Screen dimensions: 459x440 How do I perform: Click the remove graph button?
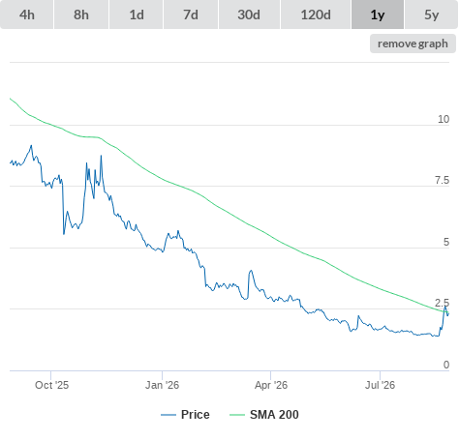pos(413,44)
